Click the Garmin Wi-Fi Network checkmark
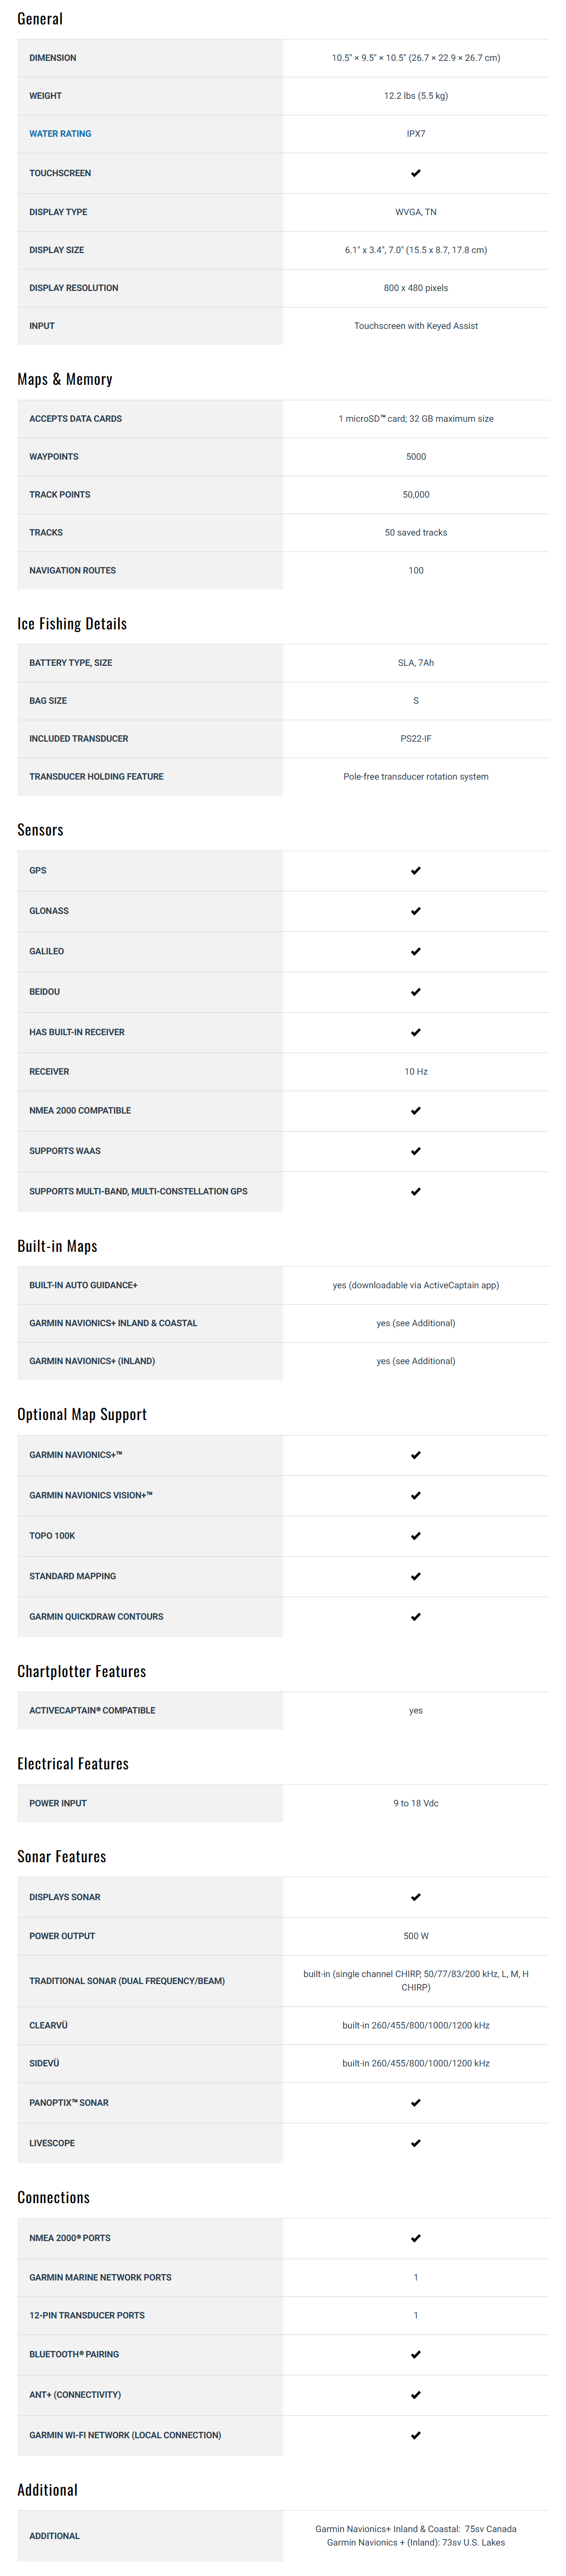 coord(415,2435)
